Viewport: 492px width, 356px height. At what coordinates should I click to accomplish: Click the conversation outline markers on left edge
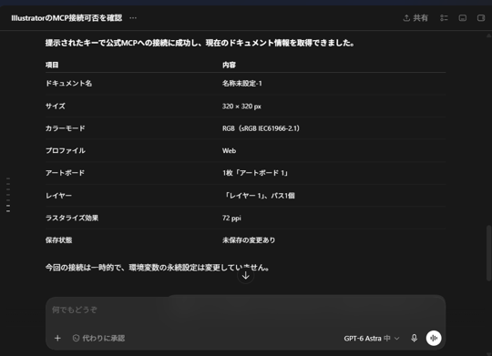[x=8, y=195]
